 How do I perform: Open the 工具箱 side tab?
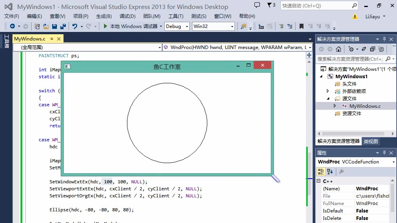[x=7, y=42]
